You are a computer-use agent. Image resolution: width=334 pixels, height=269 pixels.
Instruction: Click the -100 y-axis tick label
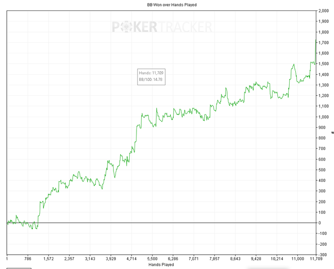coord(323,233)
